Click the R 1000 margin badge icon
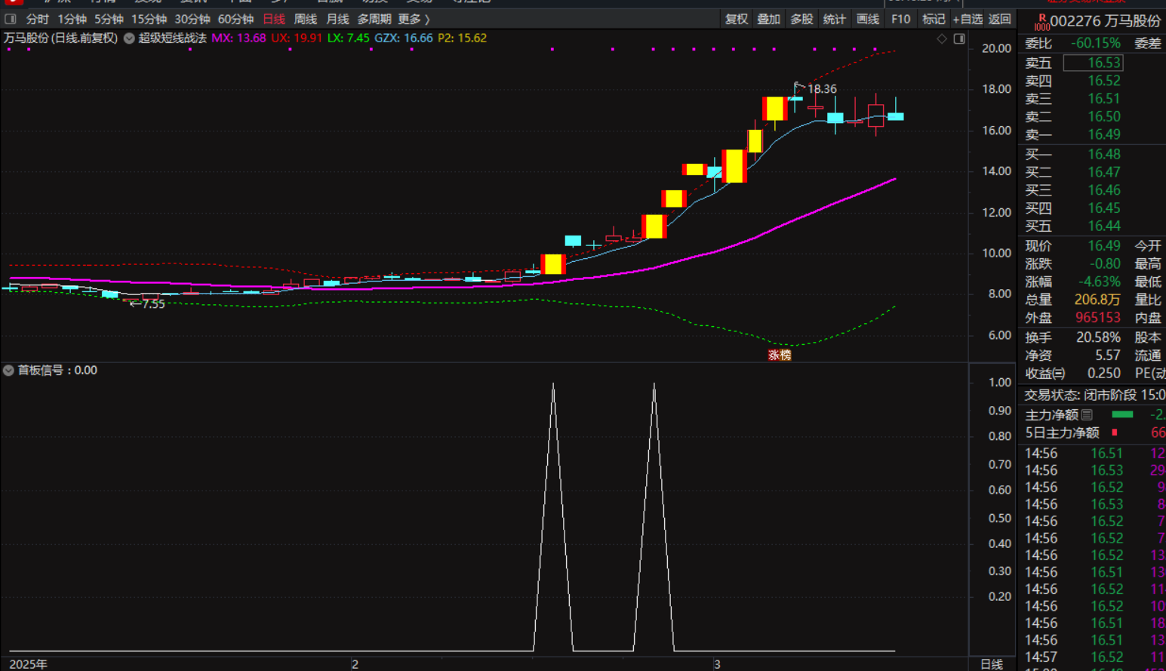The height and width of the screenshot is (671, 1166). click(x=1041, y=22)
